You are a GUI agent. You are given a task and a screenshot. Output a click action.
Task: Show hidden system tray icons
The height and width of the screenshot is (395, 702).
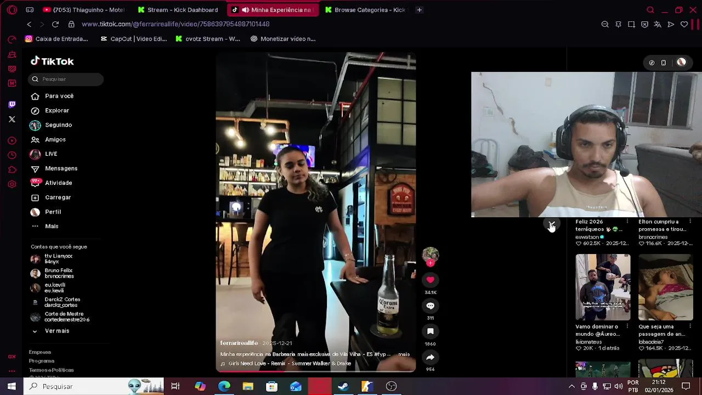point(571,386)
